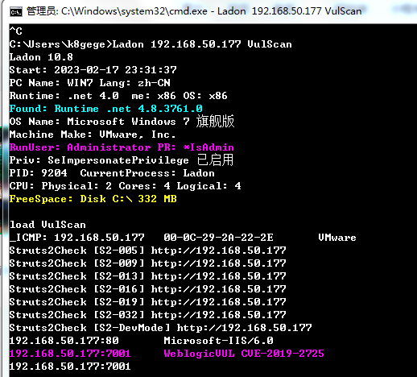Select the 'WeblogicVUL CVE-2019-2725' text
This screenshot has width=417, height=377.
point(244,354)
